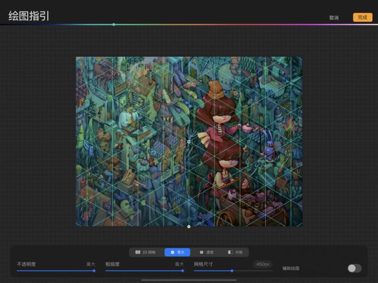The height and width of the screenshot is (283, 378).
Task: Select the 等大 isometric guide icon
Action: (x=172, y=252)
